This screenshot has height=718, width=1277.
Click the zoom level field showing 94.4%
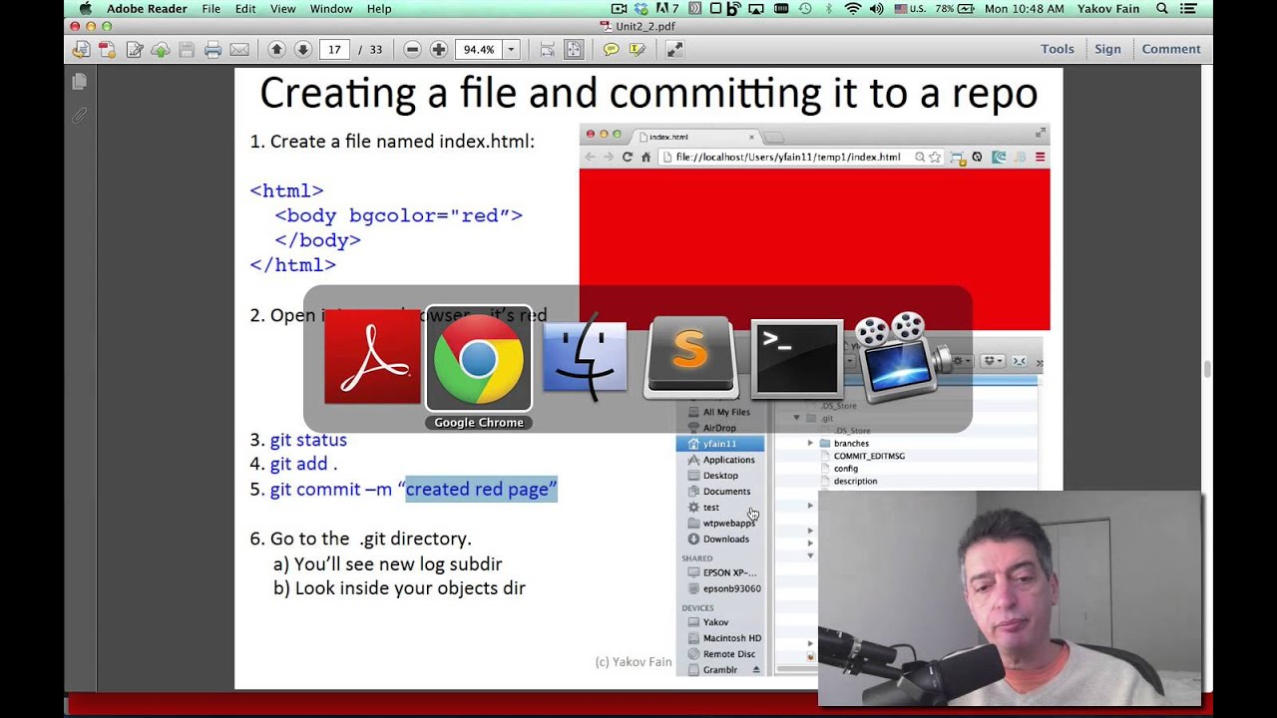tap(479, 49)
